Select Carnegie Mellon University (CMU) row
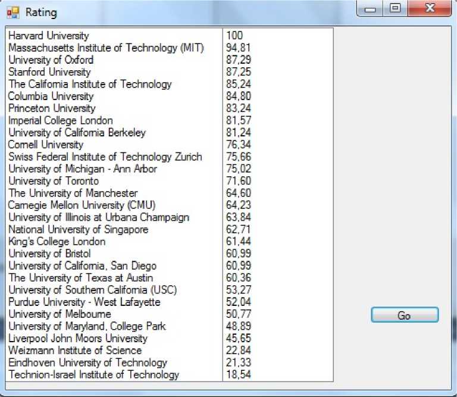 [82, 205]
